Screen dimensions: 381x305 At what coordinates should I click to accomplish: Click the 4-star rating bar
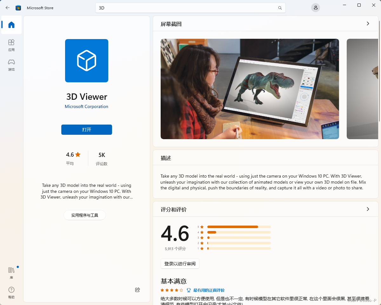click(239, 232)
